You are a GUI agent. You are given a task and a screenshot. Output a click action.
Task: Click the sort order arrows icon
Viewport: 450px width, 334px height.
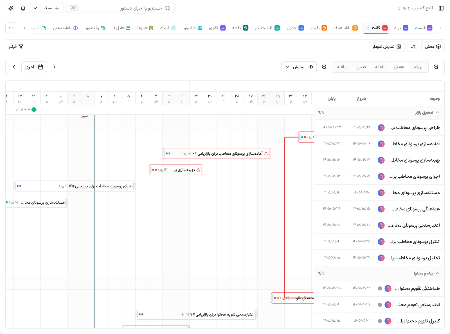413,47
